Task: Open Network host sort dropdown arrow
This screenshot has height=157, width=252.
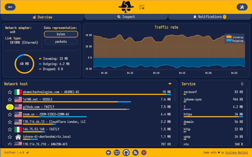Action: coord(170,84)
